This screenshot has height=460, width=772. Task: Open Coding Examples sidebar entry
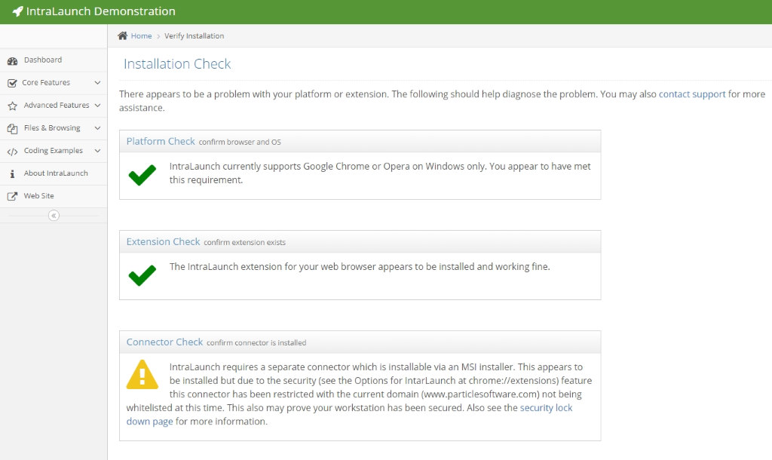(x=54, y=151)
